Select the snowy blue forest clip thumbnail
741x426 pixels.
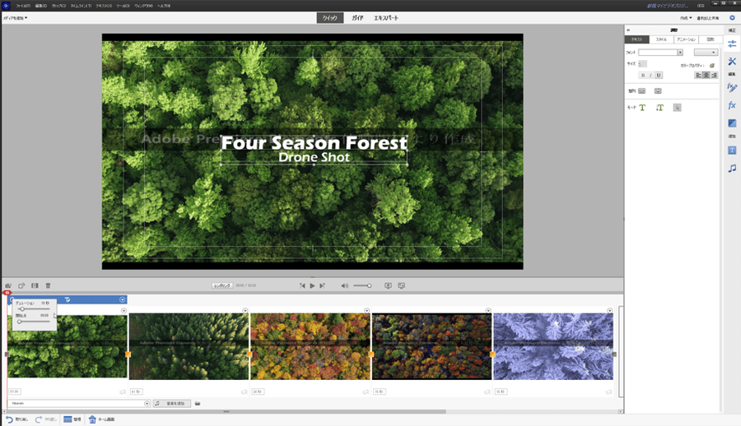point(553,347)
